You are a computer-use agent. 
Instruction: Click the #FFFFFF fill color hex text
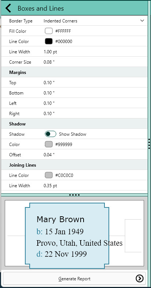63,31
